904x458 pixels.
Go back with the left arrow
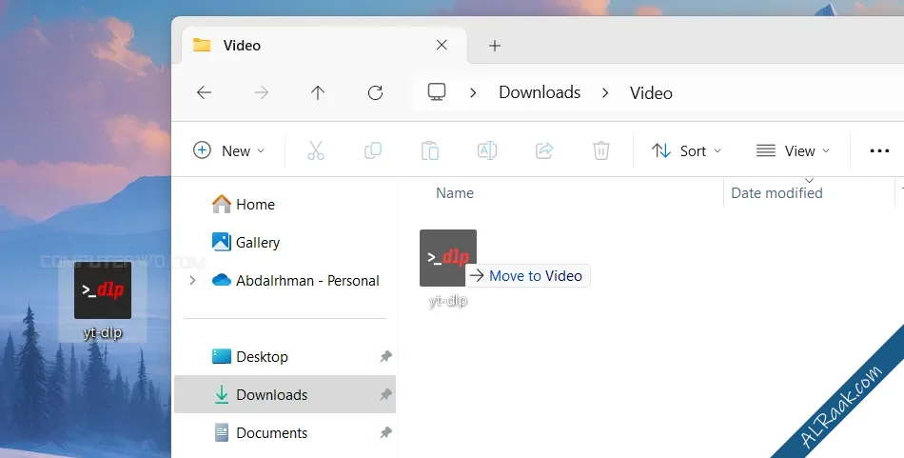pos(204,92)
